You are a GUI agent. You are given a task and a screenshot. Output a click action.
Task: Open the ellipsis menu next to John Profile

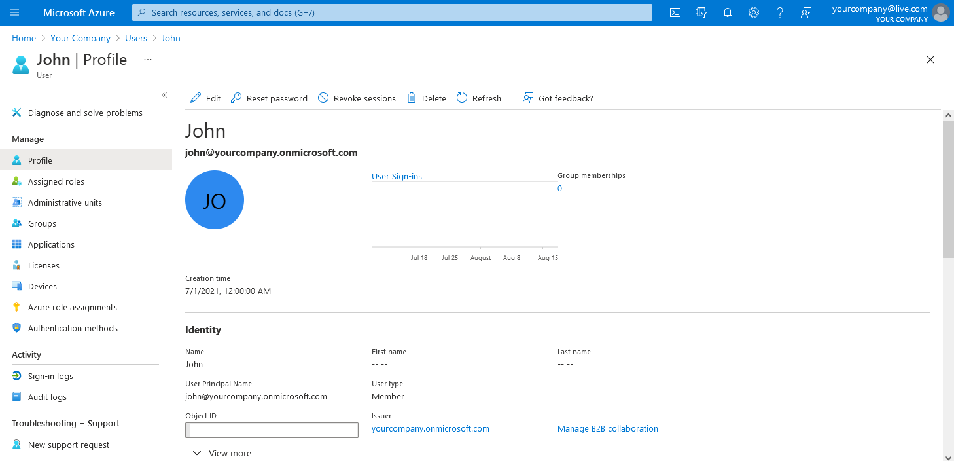tap(147, 59)
